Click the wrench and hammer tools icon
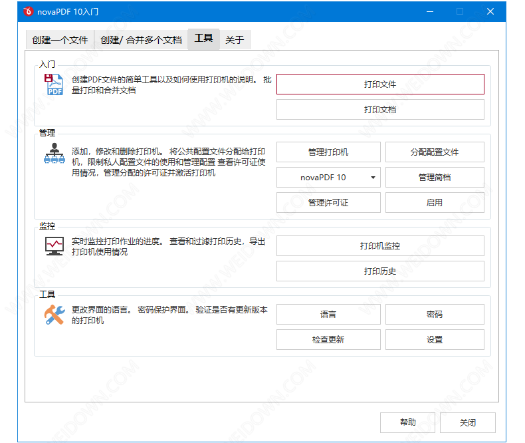Screen dimensions: 525x443 (54, 315)
